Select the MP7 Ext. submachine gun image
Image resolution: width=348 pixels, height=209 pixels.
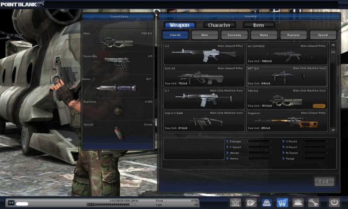click(x=287, y=77)
